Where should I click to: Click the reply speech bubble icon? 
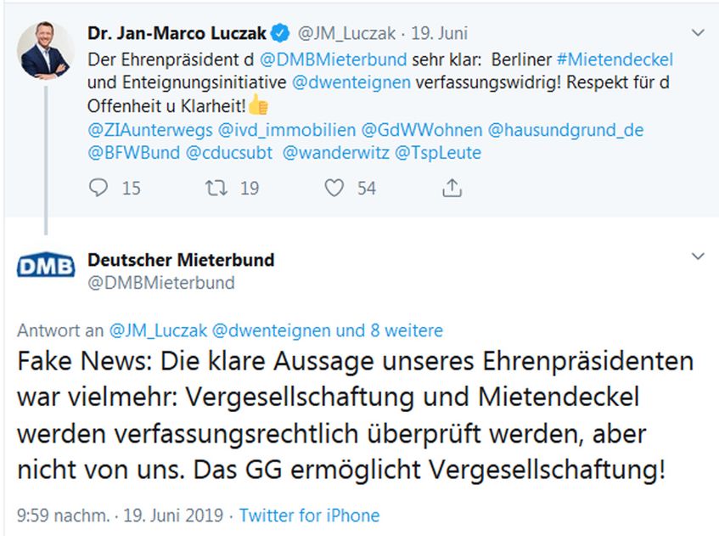[100, 188]
